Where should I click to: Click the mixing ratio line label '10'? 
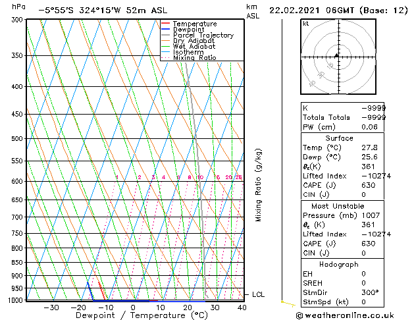pyautogui.click(x=200, y=177)
